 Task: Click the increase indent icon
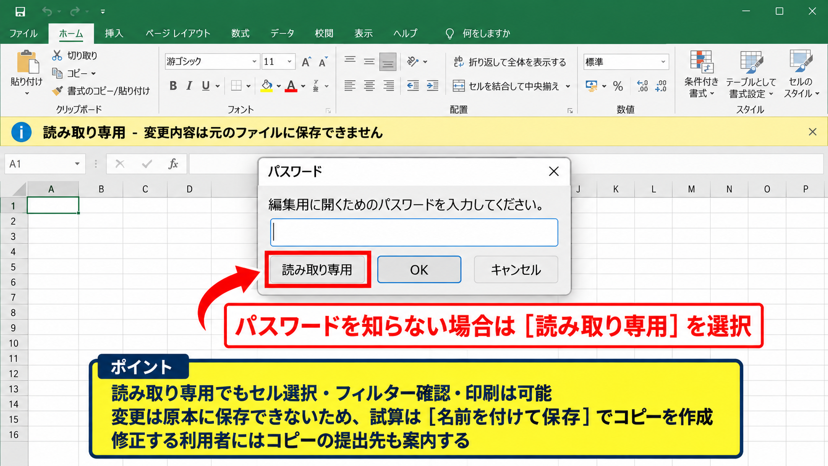point(432,86)
